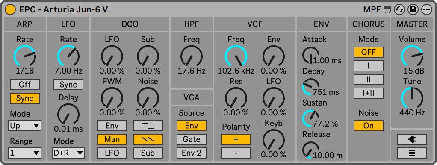This screenshot has width=437, height=165.
Task: Click the 77.2 % sustain value
Action: (325, 124)
